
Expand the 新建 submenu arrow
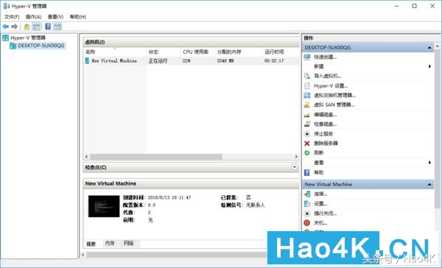429,66
